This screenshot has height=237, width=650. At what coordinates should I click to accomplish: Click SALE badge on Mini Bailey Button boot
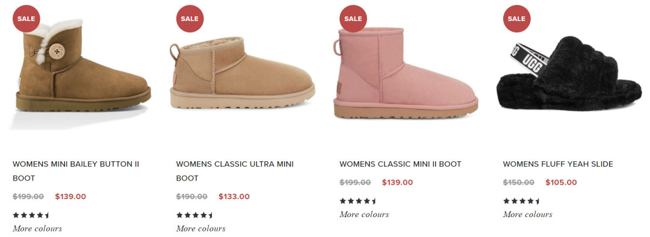click(x=26, y=19)
